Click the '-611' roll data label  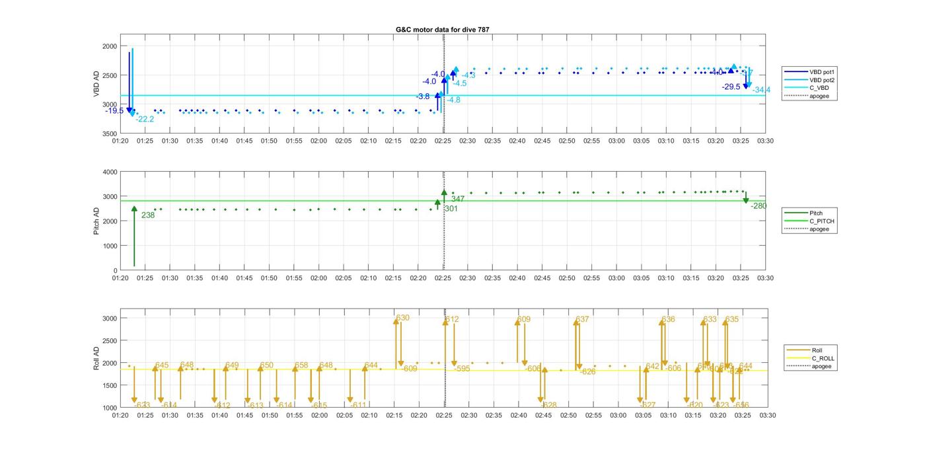(x=358, y=406)
